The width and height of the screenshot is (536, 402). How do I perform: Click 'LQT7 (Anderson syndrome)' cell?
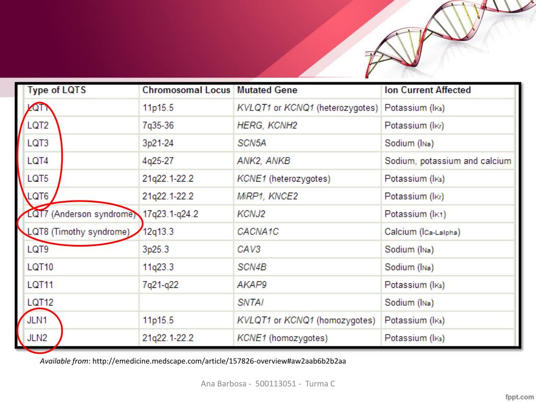pyautogui.click(x=81, y=214)
